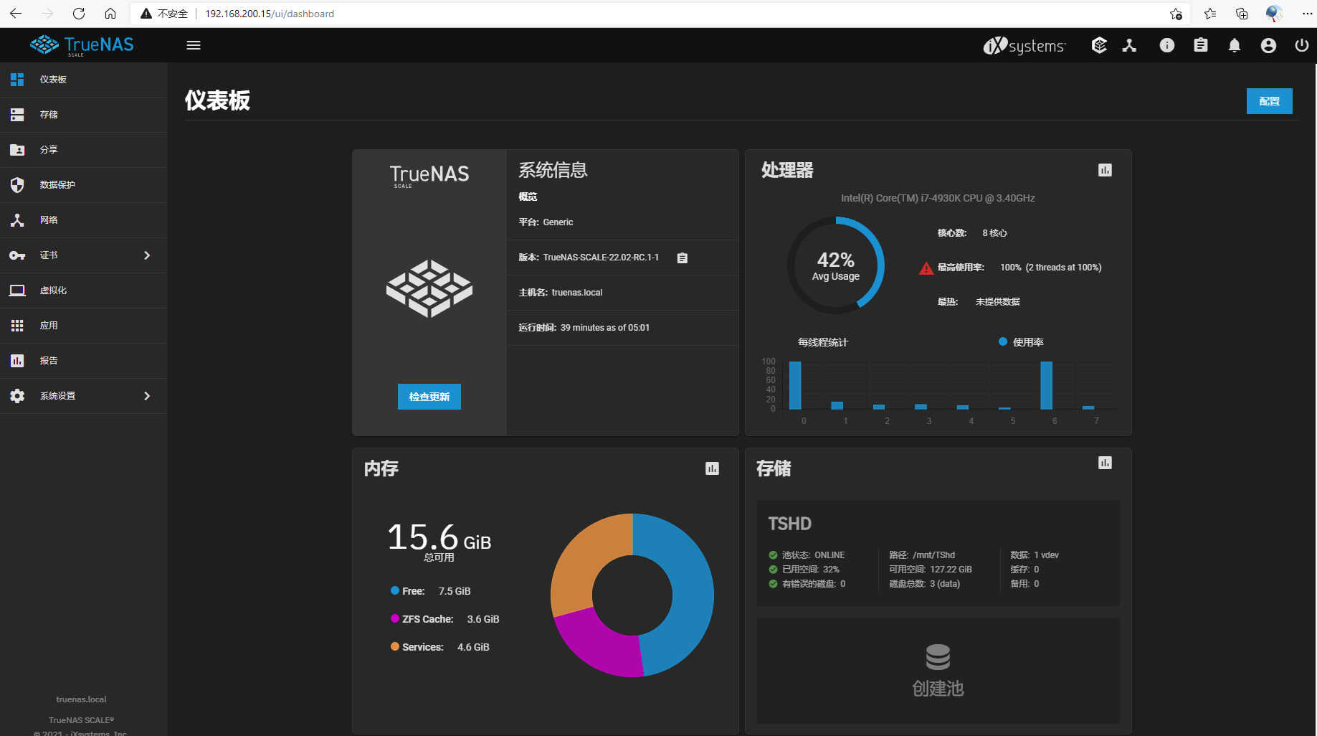This screenshot has height=736, width=1317.
Task: Open the task manager clipboard icon
Action: coord(1200,45)
